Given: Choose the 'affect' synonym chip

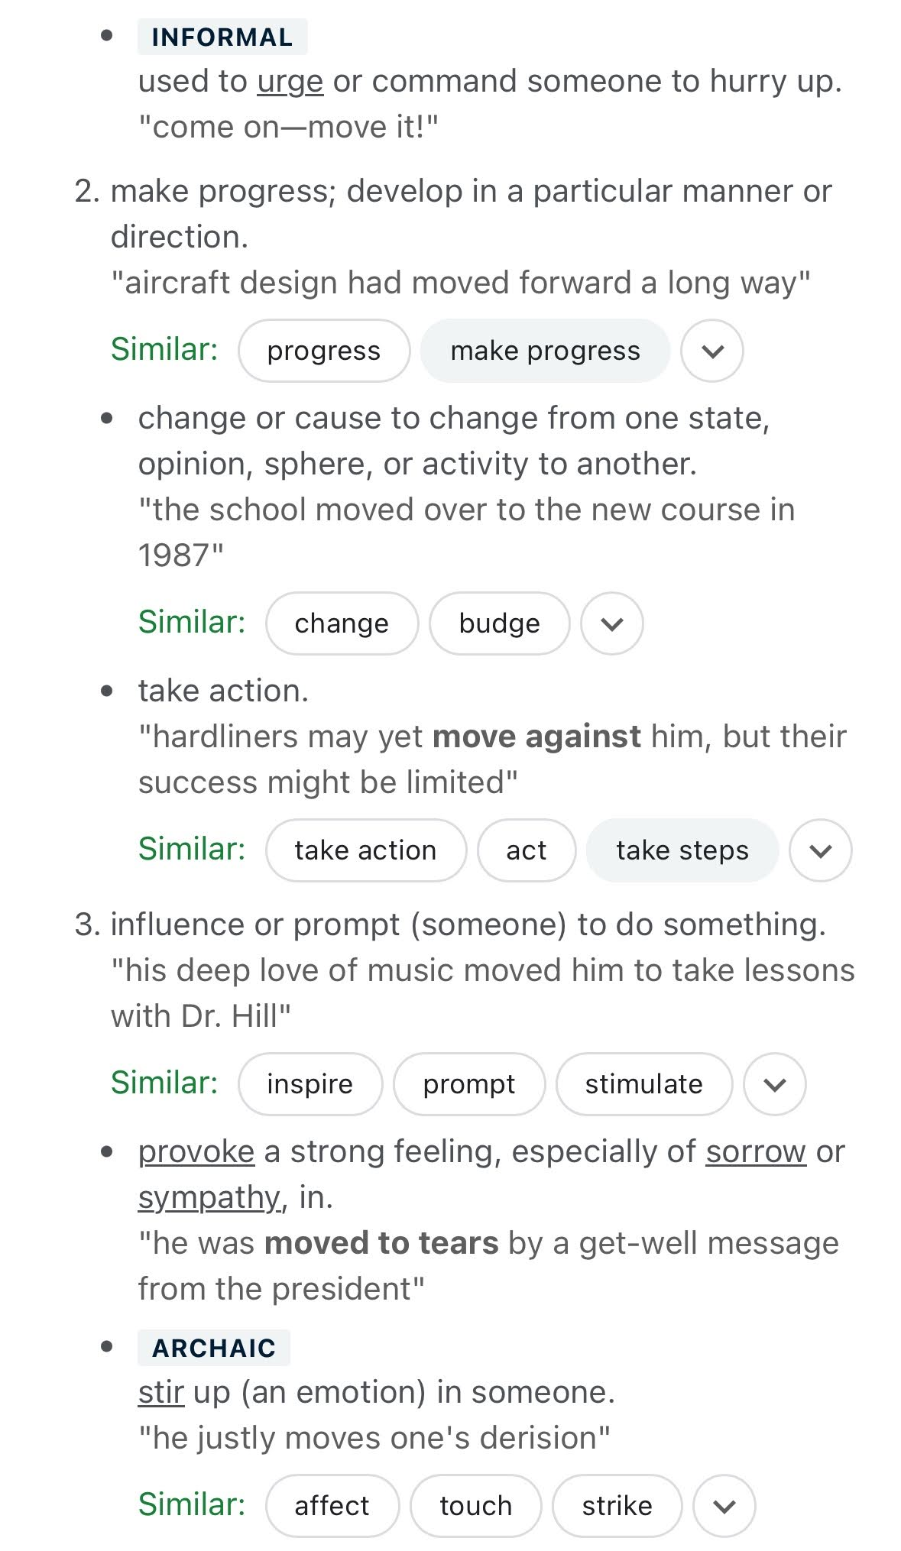Looking at the screenshot, I should tap(332, 1506).
